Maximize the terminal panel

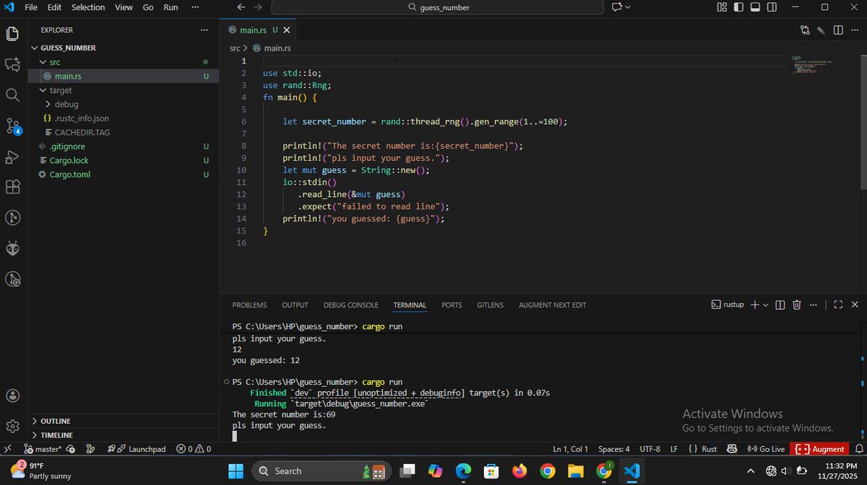pos(837,305)
